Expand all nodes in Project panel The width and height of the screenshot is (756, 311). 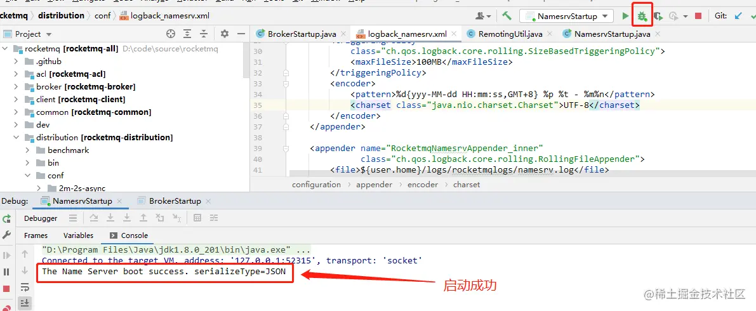click(187, 34)
